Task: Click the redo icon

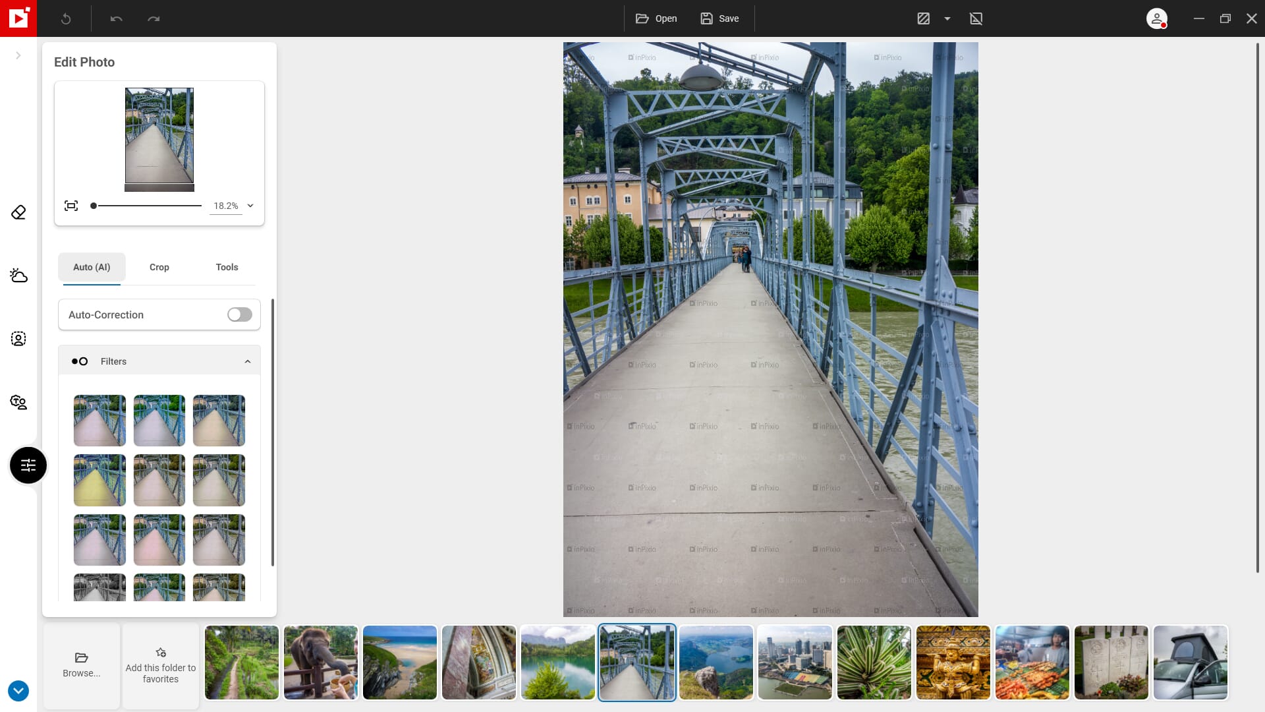Action: 154,18
